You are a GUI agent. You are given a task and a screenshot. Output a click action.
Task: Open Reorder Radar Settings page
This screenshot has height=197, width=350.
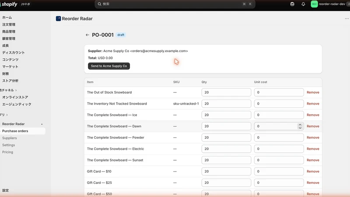click(x=8, y=145)
